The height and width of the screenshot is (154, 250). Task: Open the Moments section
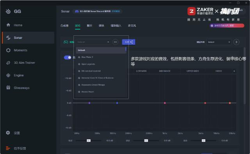[17, 50]
